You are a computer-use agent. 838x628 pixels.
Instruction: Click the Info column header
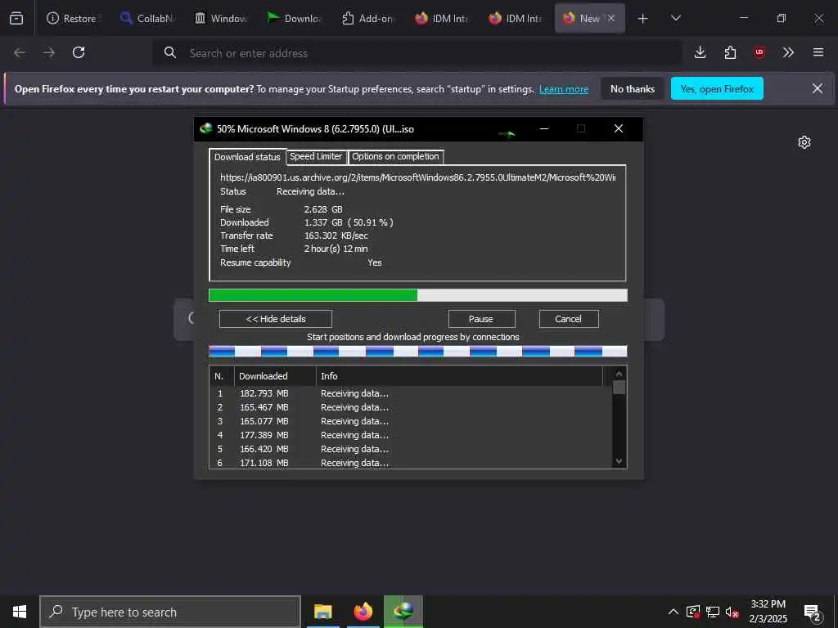tap(459, 376)
